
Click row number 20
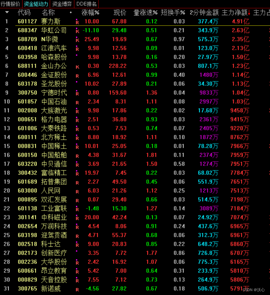7,191
